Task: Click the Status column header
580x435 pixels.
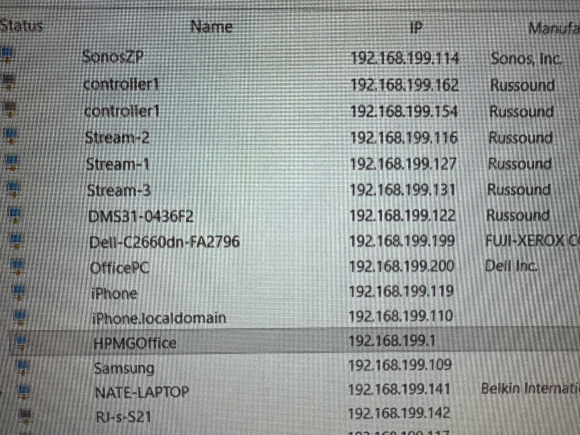Action: click(x=21, y=25)
